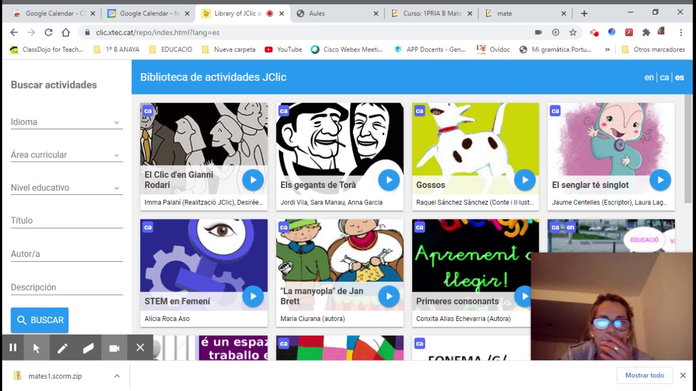Click author text Alícia Roca Aso
Image resolution: width=696 pixels, height=391 pixels.
coord(167,319)
